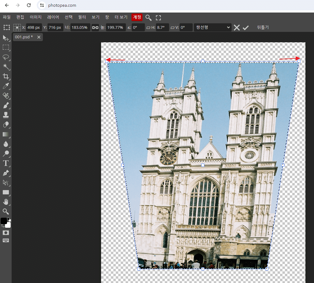Toggle the width-height link chain

point(95,28)
